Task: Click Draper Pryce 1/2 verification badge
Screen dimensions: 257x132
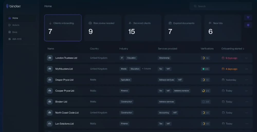Action: (206, 80)
